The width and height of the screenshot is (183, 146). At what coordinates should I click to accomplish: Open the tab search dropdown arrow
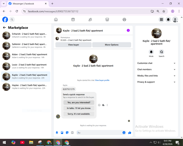pyautogui.click(x=4, y=4)
